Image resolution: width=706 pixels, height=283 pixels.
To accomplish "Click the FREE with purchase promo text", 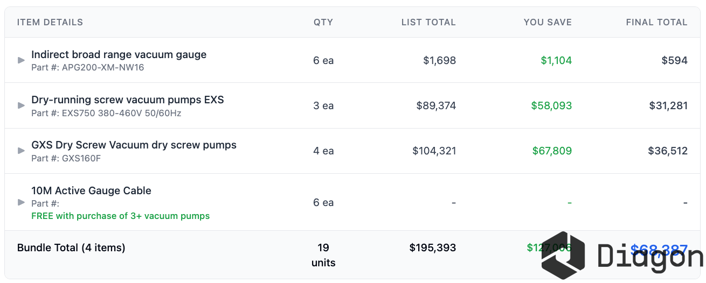I will 121,216.
